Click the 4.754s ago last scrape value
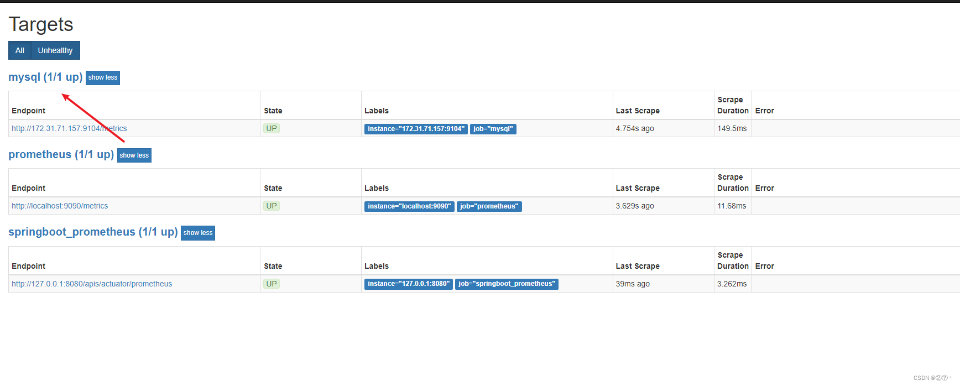 pyautogui.click(x=635, y=128)
